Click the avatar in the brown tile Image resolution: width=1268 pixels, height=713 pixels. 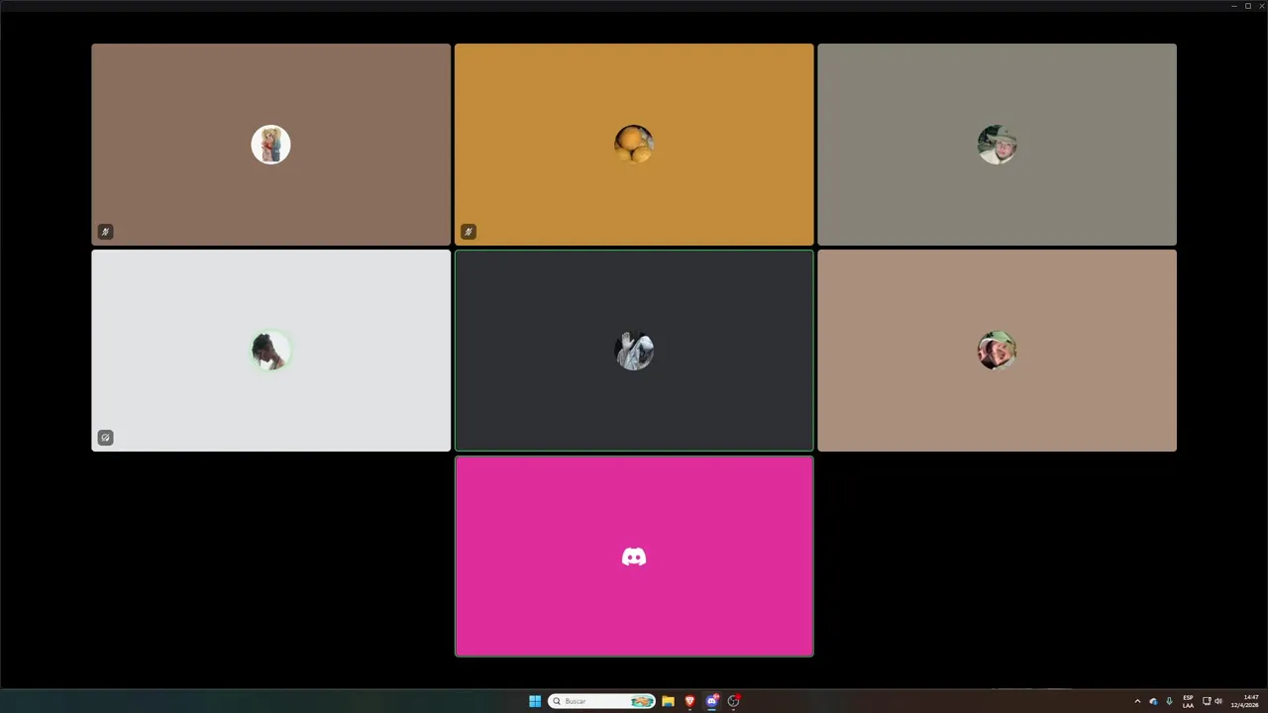click(270, 145)
